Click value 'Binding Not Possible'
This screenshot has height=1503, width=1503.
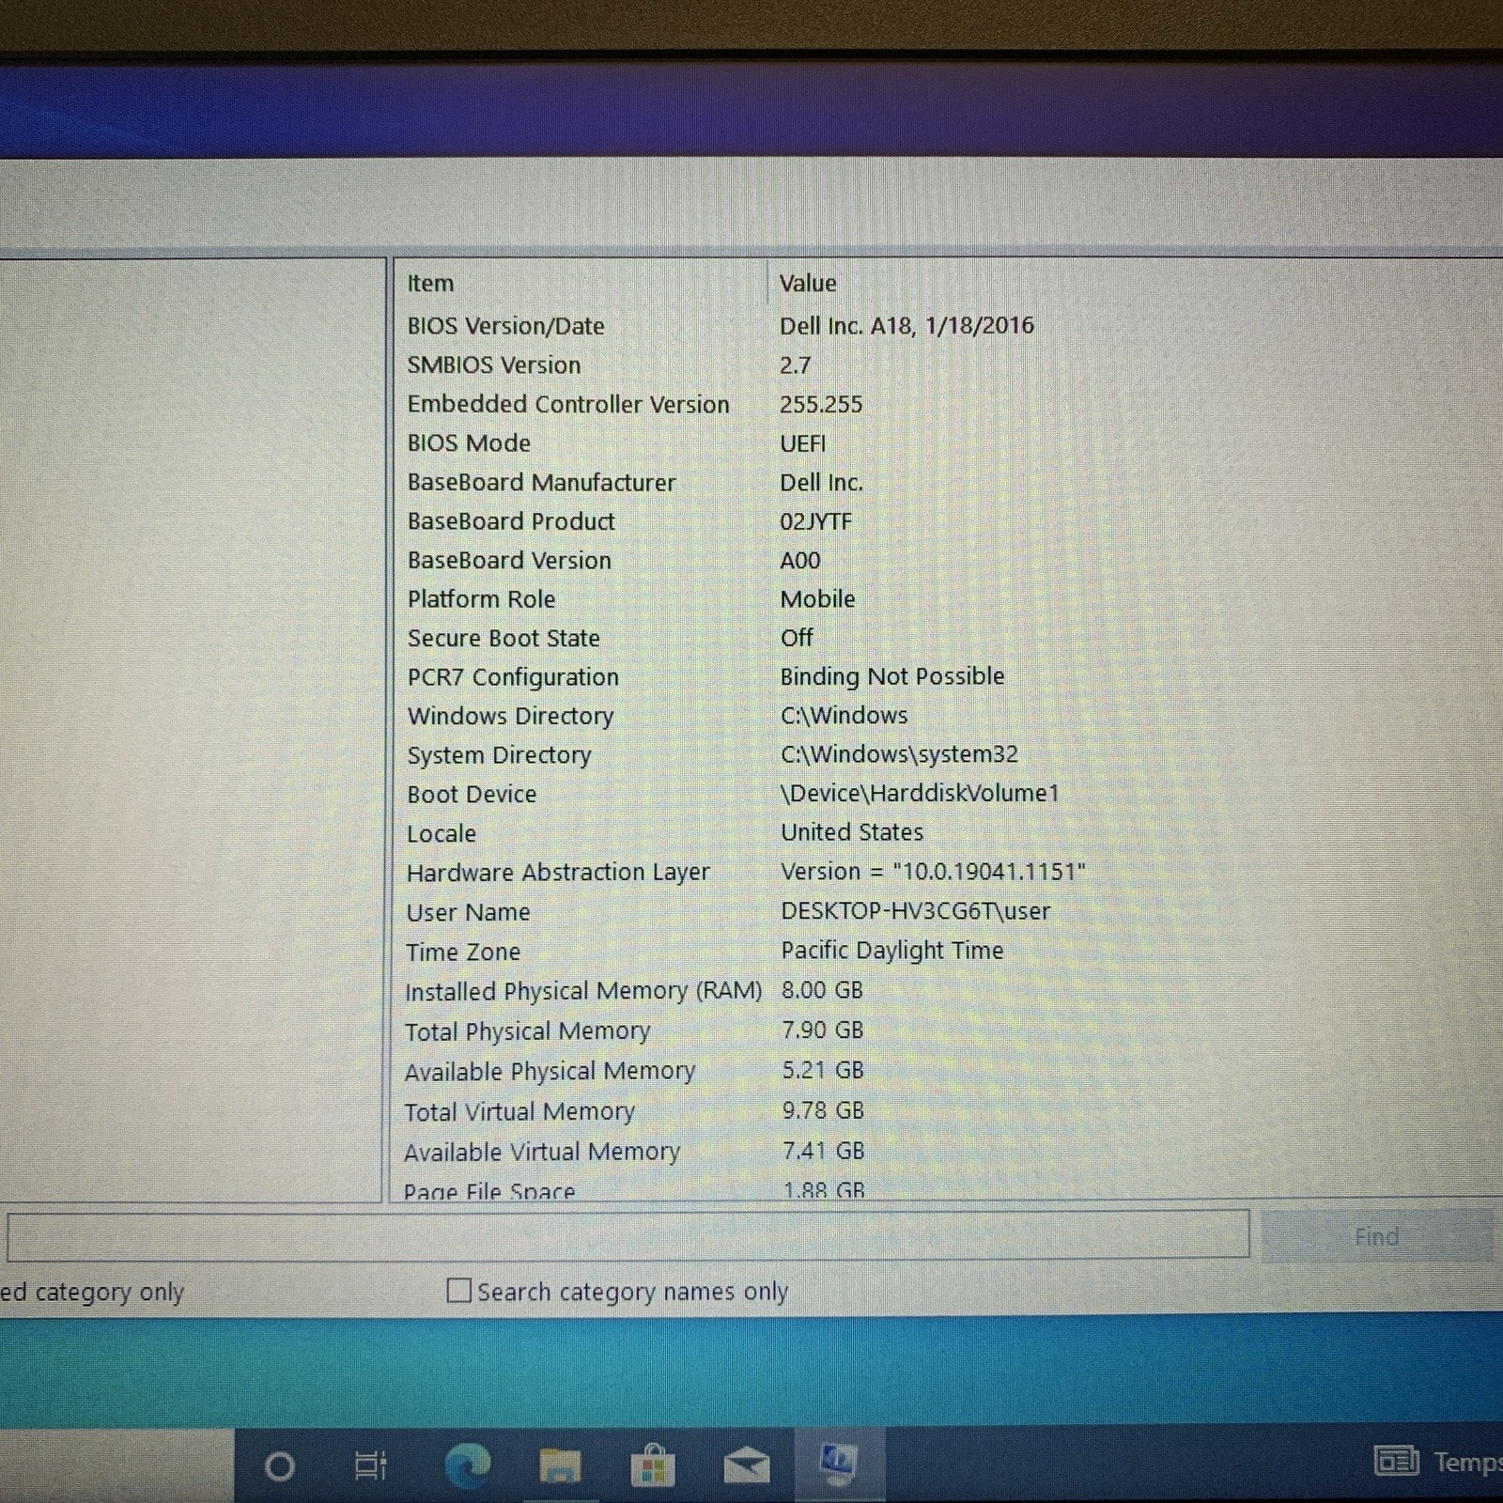[892, 676]
